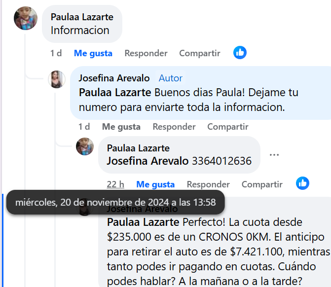Toggle Me gusta on the 3364012636 comment
The height and width of the screenshot is (287, 331).
tap(155, 184)
